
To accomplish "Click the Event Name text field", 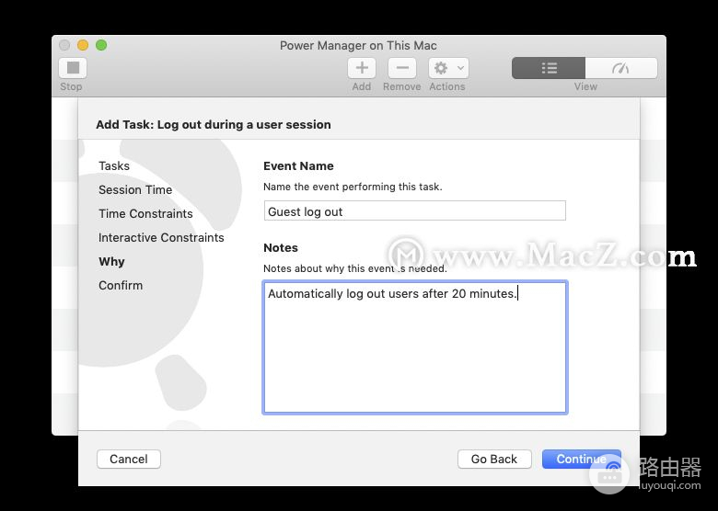I will pyautogui.click(x=414, y=211).
